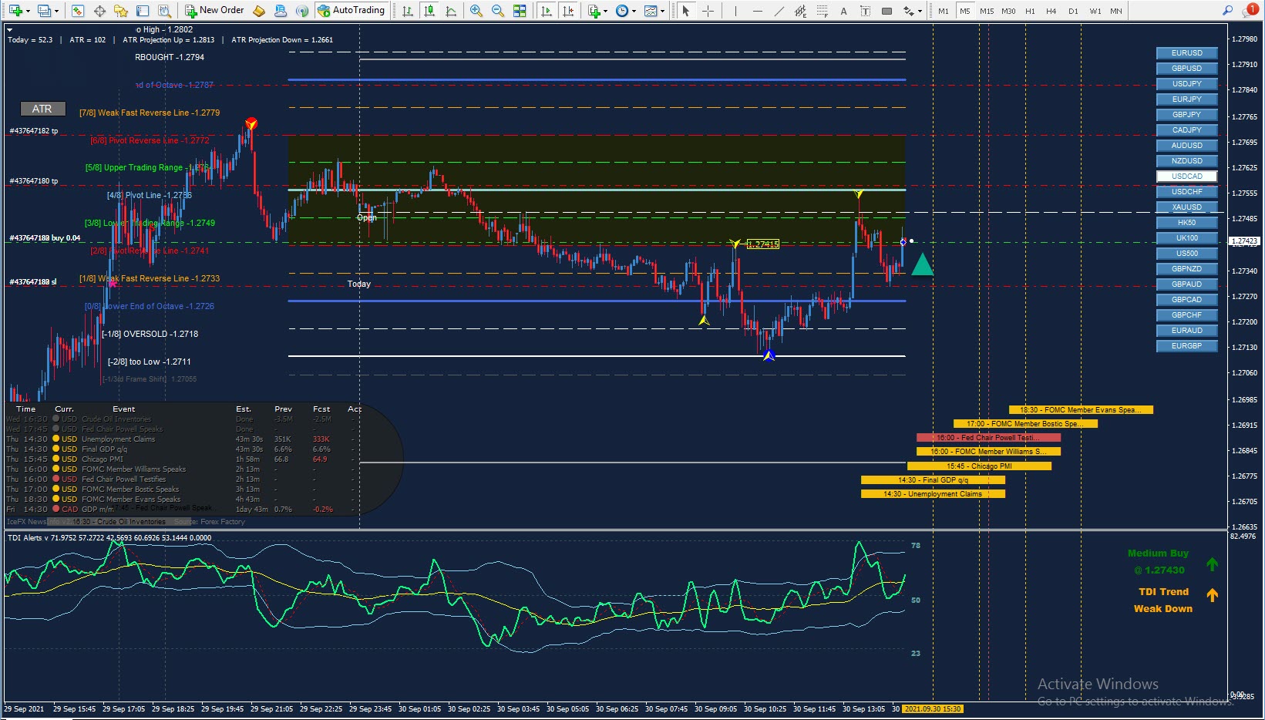Switch chart to EURUSD symbol
Image resolution: width=1265 pixels, height=720 pixels.
click(1186, 53)
